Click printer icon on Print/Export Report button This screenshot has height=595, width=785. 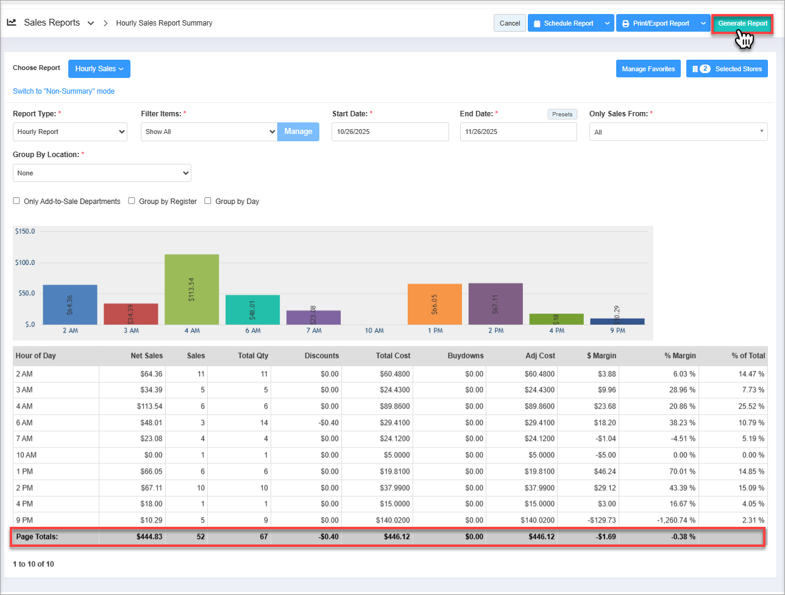pyautogui.click(x=625, y=24)
